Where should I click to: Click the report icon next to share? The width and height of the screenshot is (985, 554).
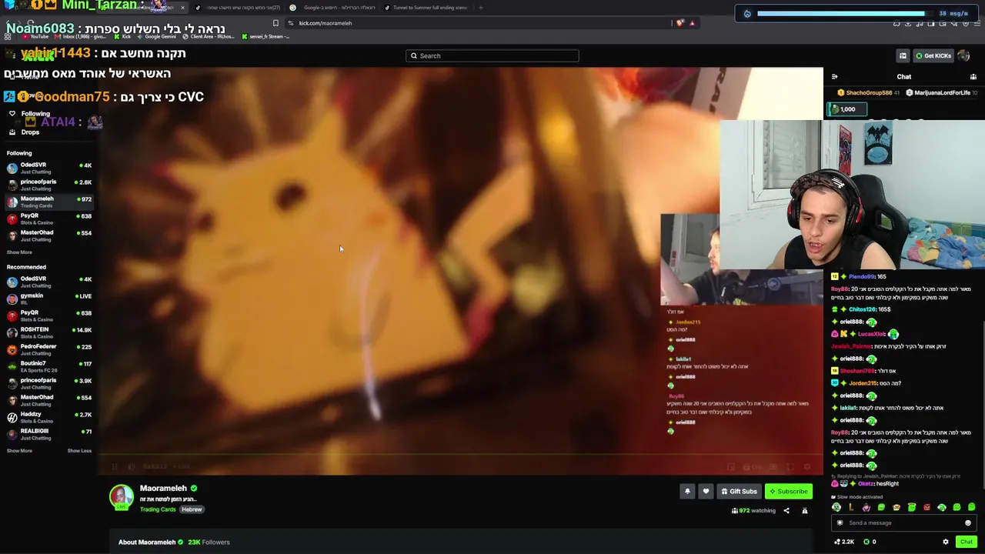pyautogui.click(x=805, y=510)
